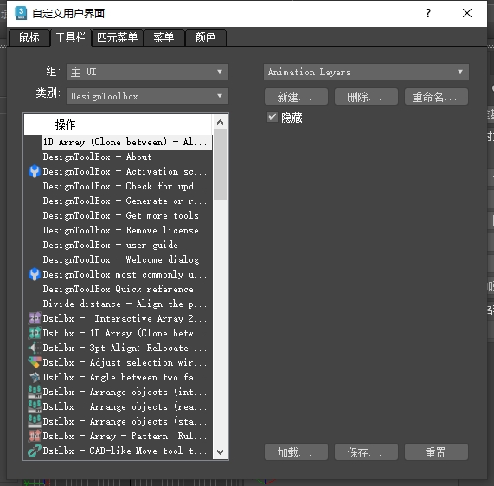The height and width of the screenshot is (486, 494).
Task: Open the Animation Layers toolbar dropdown
Action: tap(366, 72)
